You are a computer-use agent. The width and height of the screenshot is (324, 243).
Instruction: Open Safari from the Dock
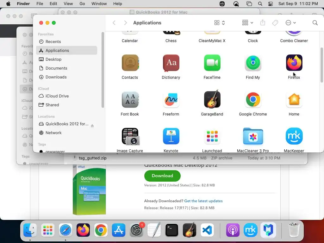[65, 230]
